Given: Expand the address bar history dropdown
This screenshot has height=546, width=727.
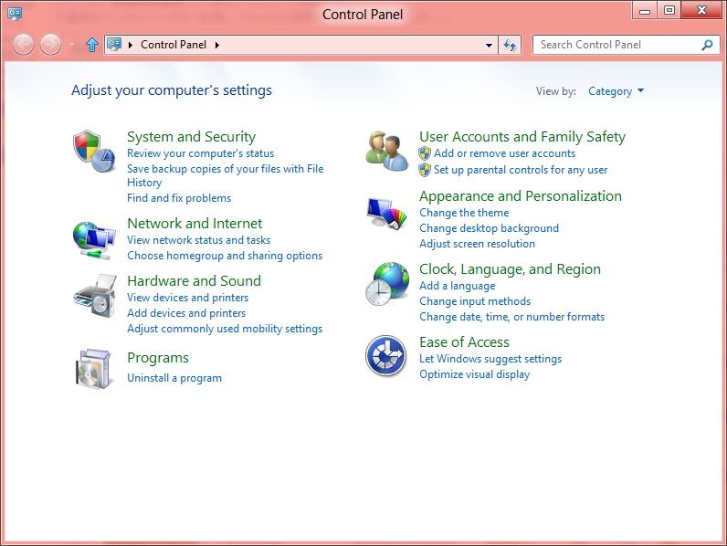Looking at the screenshot, I should [x=489, y=45].
